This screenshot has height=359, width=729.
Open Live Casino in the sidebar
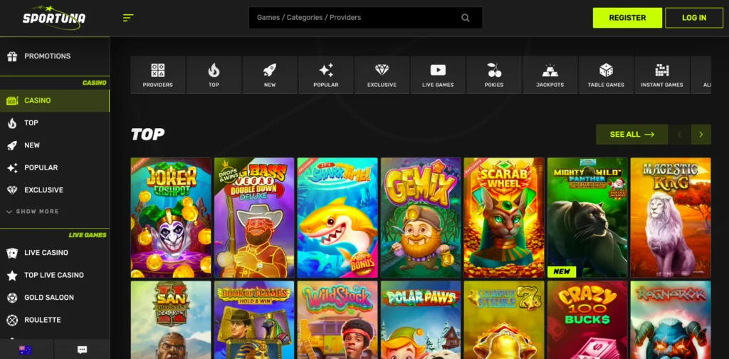tap(55, 252)
